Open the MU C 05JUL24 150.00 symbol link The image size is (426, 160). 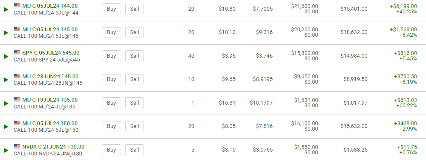(50, 123)
